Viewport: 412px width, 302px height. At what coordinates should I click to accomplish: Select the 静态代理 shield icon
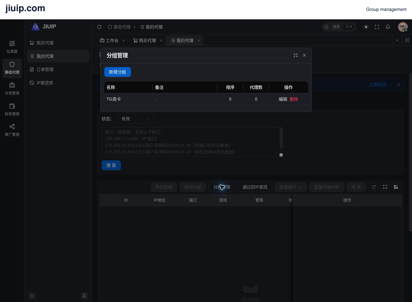point(12,68)
